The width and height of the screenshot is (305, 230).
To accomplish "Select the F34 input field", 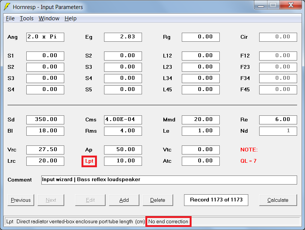I will (x=278, y=79).
